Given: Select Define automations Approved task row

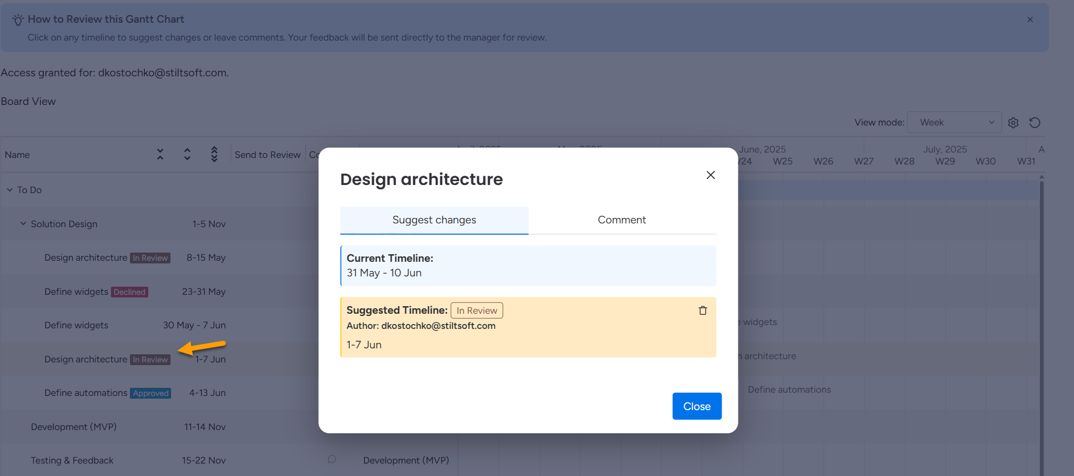Looking at the screenshot, I should (x=86, y=393).
